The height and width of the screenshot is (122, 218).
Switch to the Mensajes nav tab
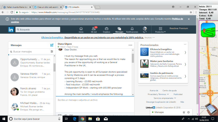[119, 30]
